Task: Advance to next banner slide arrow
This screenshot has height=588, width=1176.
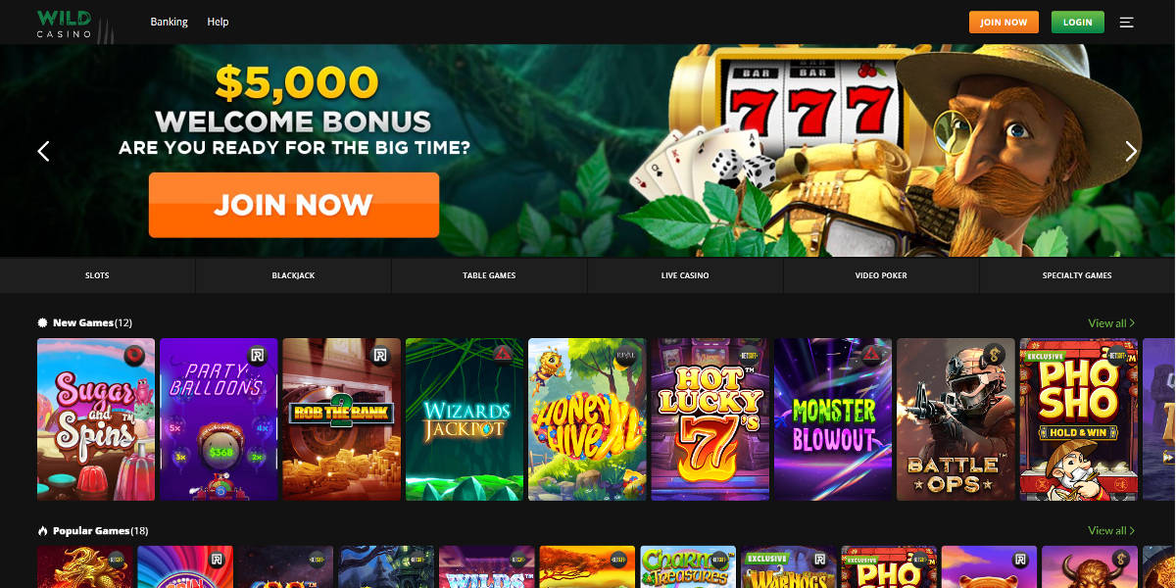Action: pos(1131,151)
